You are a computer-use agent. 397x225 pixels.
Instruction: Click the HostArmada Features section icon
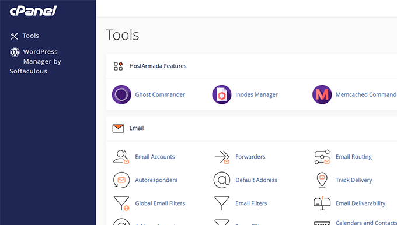(x=119, y=66)
